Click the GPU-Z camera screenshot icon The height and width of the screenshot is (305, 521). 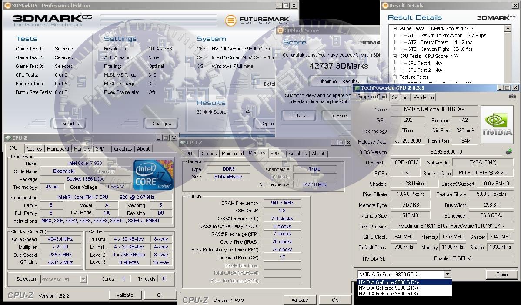512,97
